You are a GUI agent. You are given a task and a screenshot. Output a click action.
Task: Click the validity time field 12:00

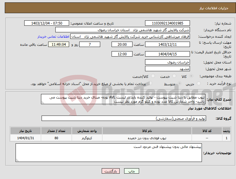(x=122, y=54)
